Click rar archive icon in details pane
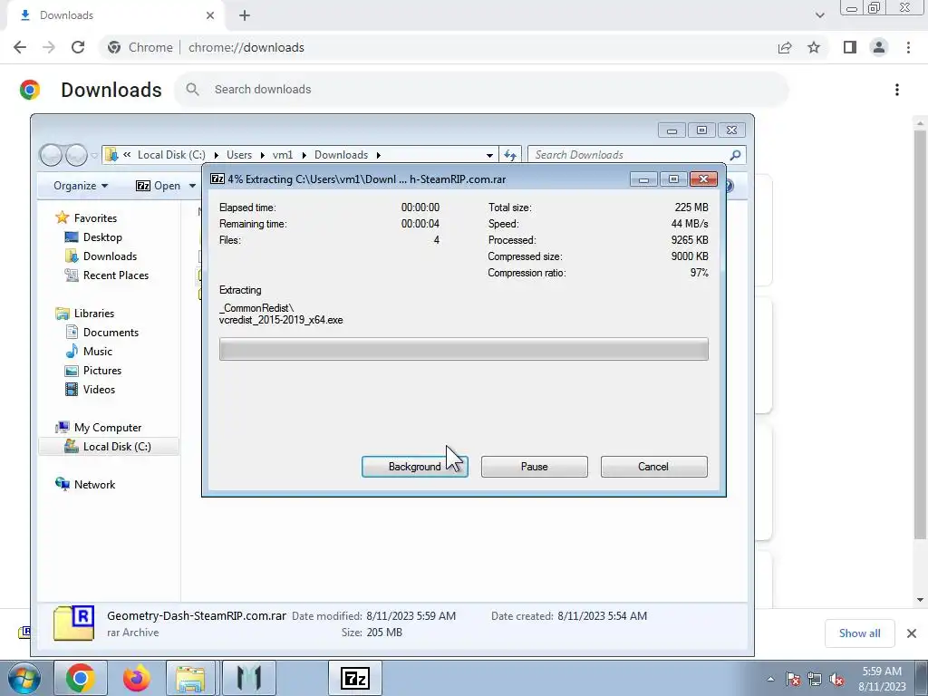Image resolution: width=928 pixels, height=696 pixels. 73,623
